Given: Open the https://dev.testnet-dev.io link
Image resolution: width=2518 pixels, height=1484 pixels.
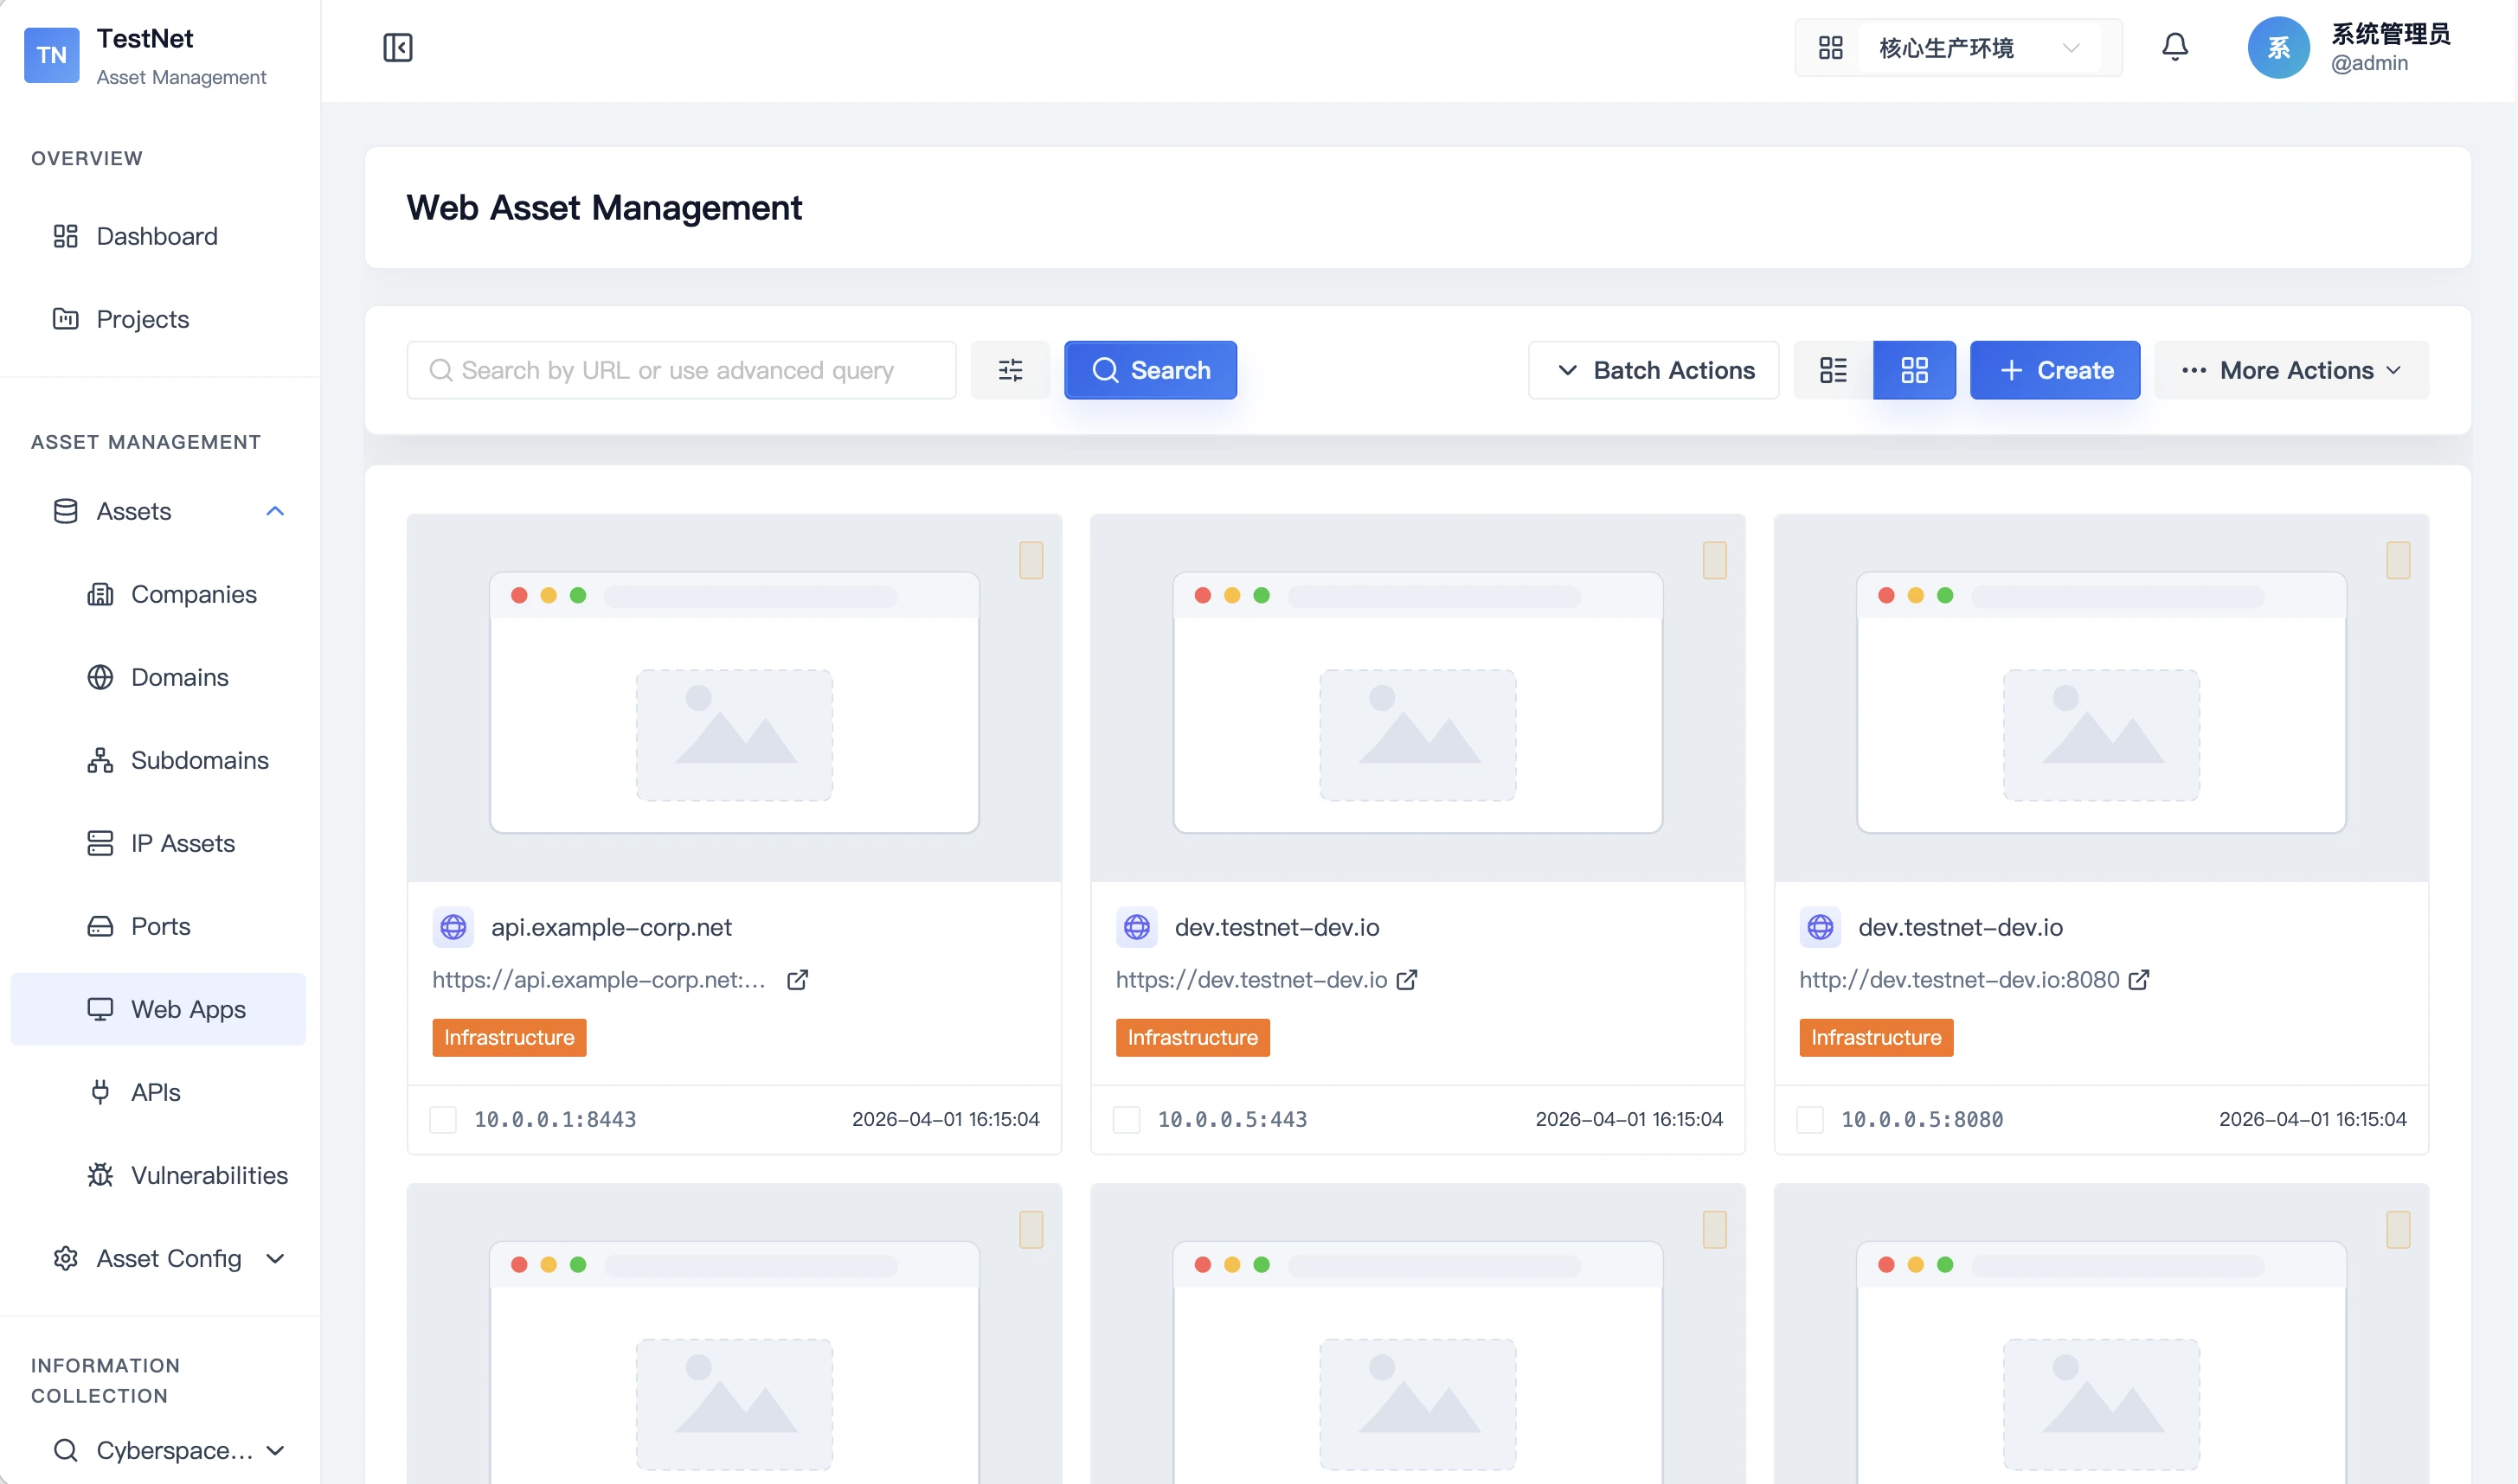Looking at the screenshot, I should pos(1251,980).
